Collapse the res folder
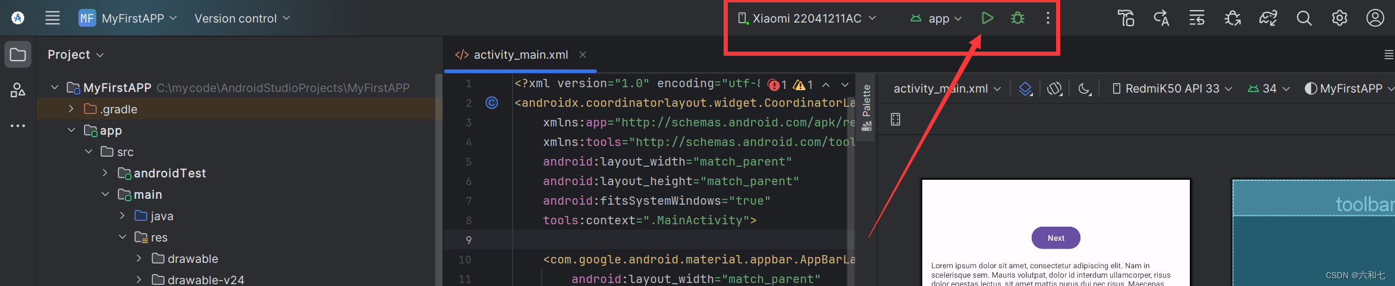The width and height of the screenshot is (1395, 286). coord(122,237)
